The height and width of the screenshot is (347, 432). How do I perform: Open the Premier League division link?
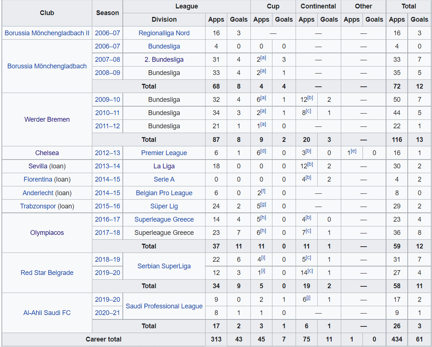tap(164, 153)
